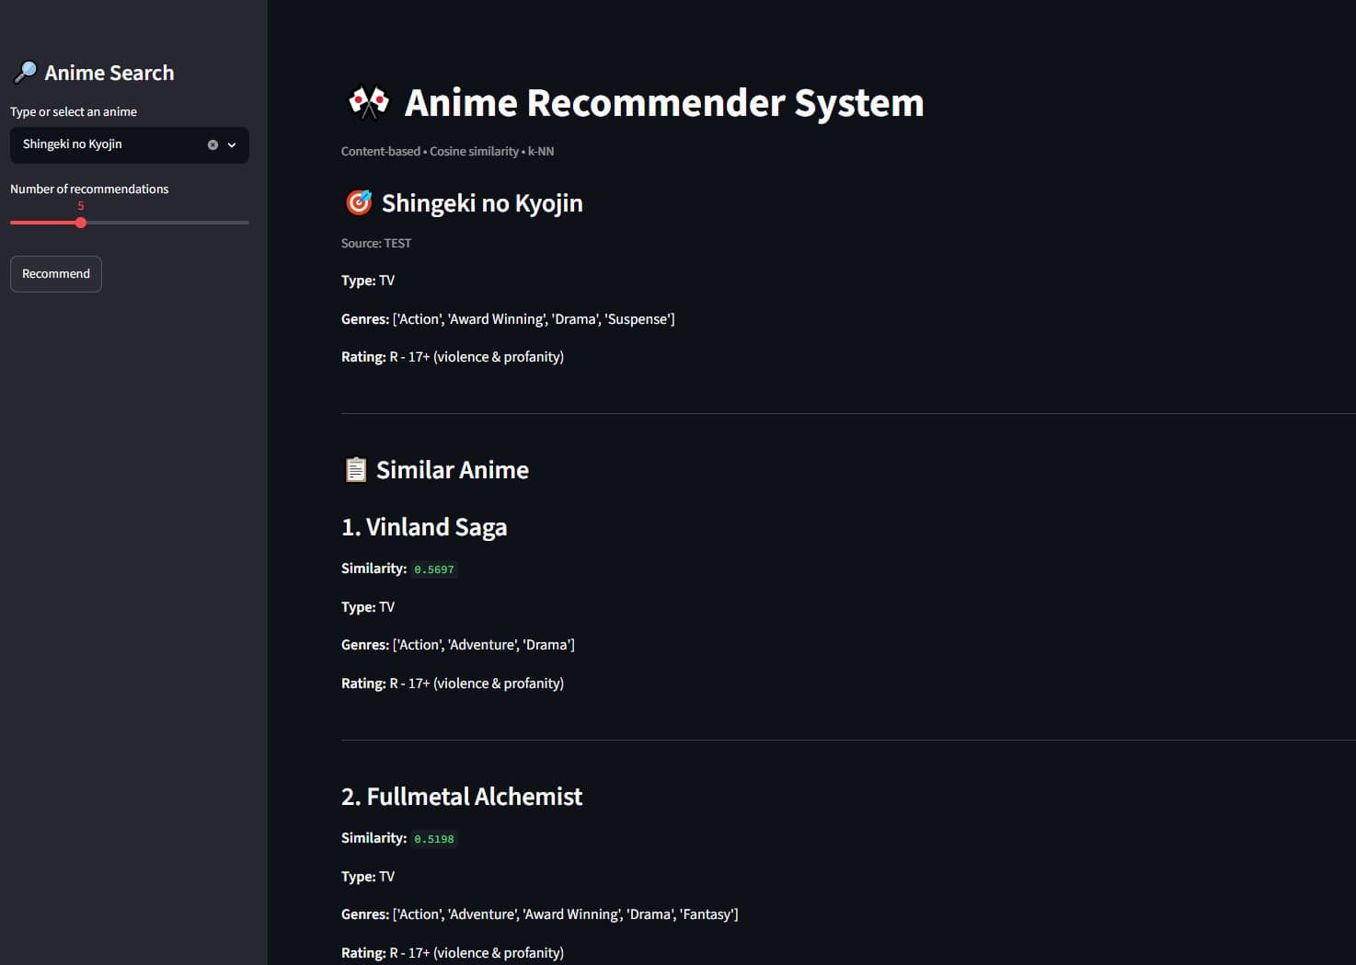
Task: Click the clipboard icon beside Similar Anime
Action: pyautogui.click(x=355, y=470)
